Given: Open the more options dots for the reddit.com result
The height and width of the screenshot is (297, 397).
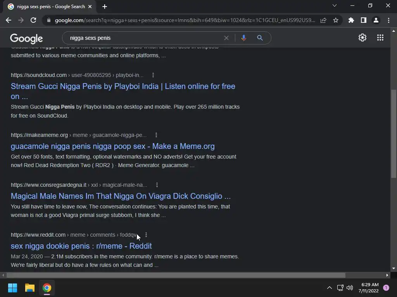Looking at the screenshot, I should point(146,235).
